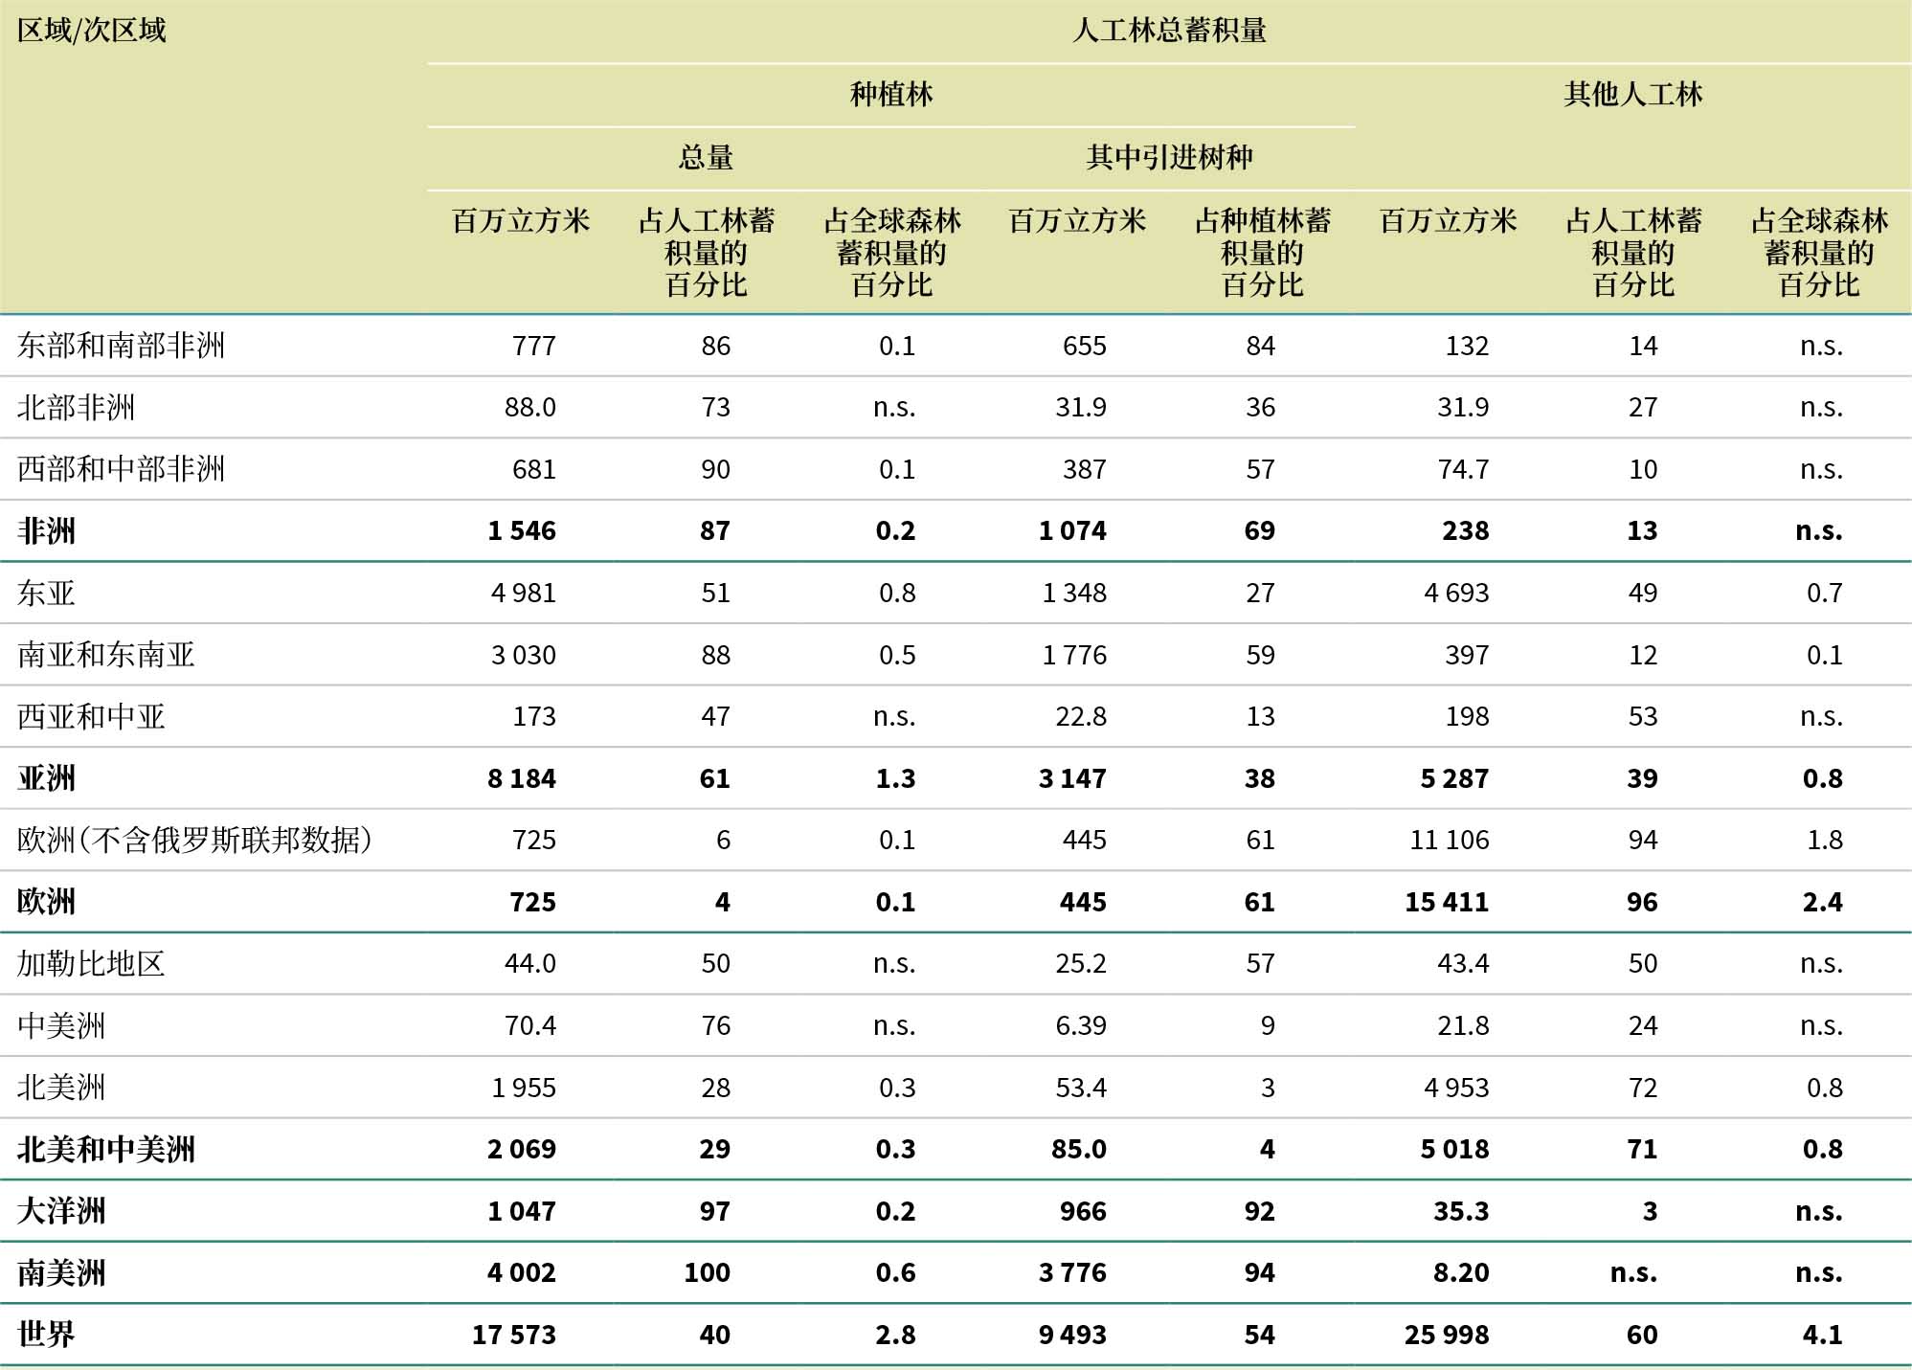Click the 其中引进树种 subheader

coord(1169,157)
